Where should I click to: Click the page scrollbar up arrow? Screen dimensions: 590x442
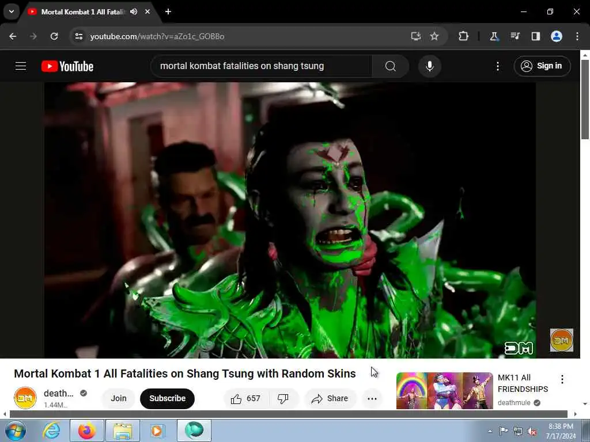coord(585,55)
